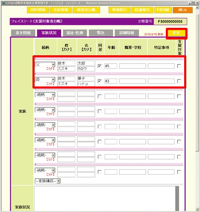The width and height of the screenshot is (200, 212).
Task: Uncheck the 同居 checkbox for 母 row
Action: coord(100,81)
